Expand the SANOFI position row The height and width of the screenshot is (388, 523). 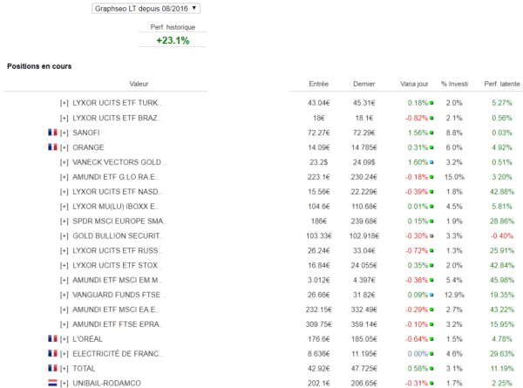[x=64, y=133]
